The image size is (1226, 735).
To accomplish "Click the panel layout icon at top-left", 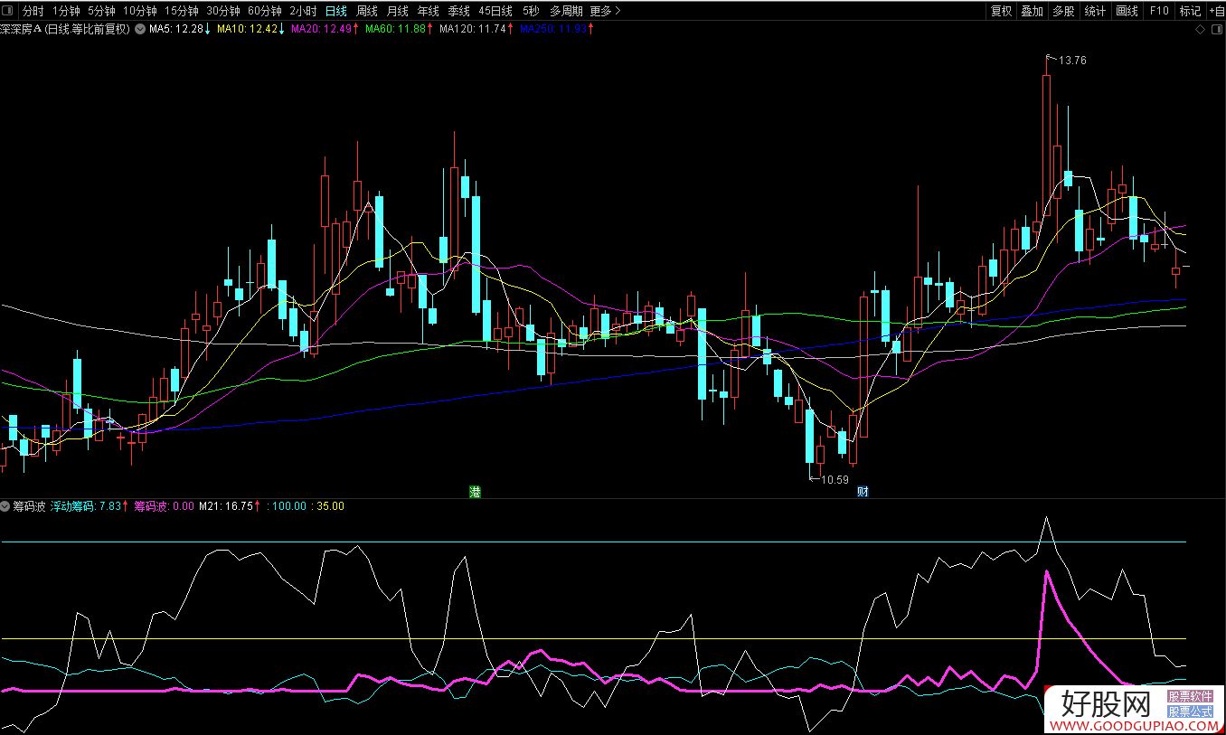I will (7, 11).
